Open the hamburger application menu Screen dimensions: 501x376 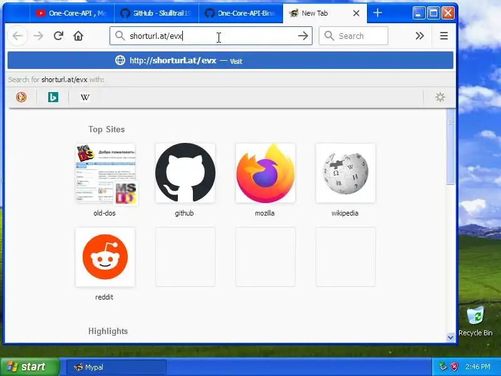(444, 36)
